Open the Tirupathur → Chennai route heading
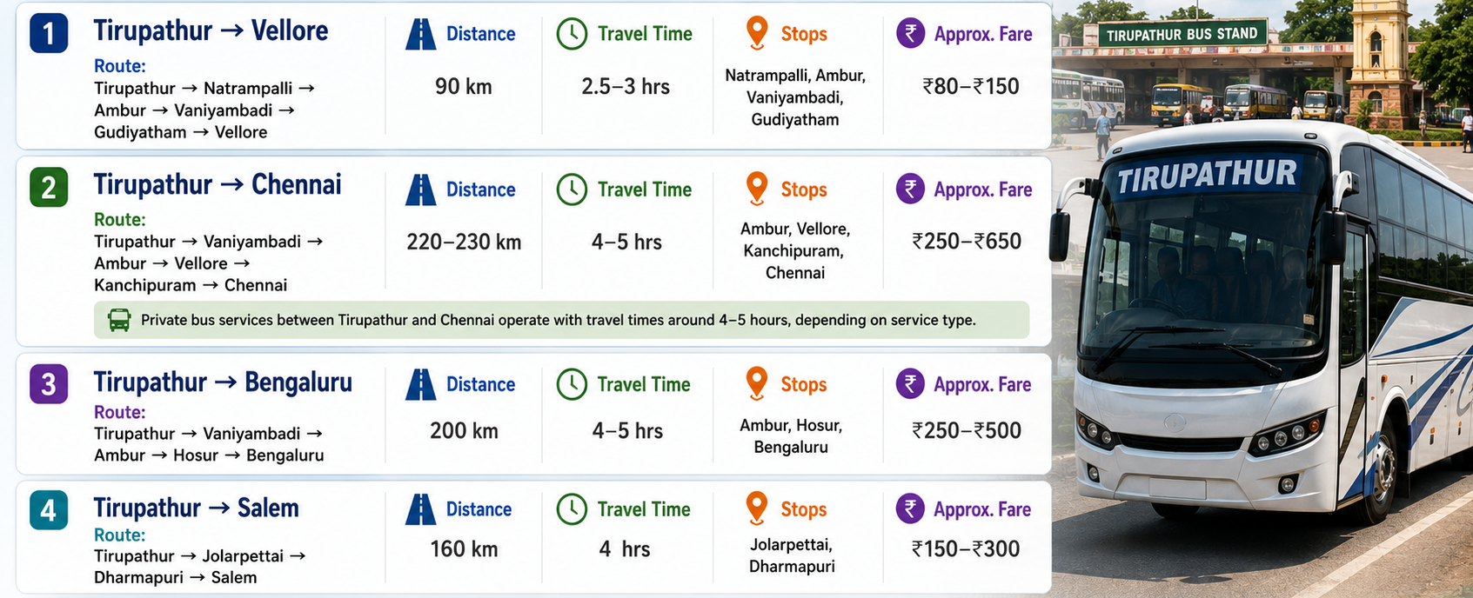Viewport: 1473px width, 598px height. click(x=218, y=185)
